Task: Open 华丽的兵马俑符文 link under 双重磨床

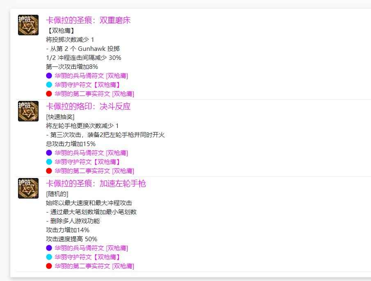Action: coord(91,76)
